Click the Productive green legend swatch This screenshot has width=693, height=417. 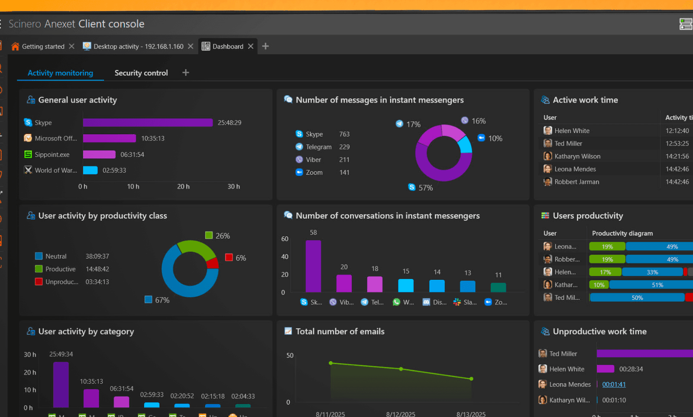(39, 269)
